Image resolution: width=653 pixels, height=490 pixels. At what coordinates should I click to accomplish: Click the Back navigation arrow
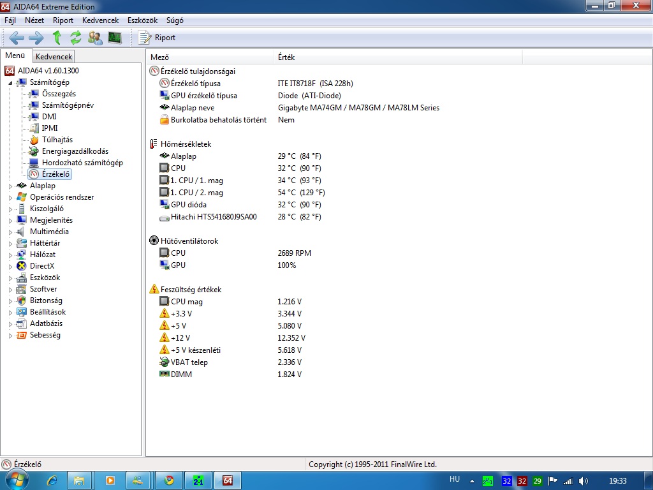(x=17, y=38)
